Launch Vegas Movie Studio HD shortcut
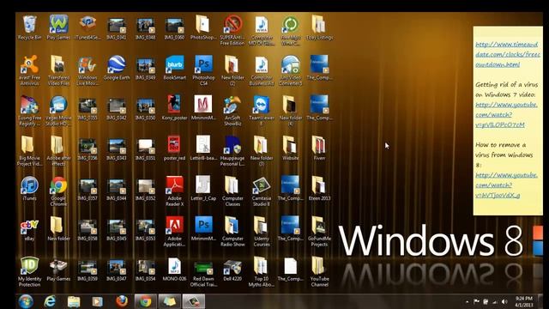 58,111
